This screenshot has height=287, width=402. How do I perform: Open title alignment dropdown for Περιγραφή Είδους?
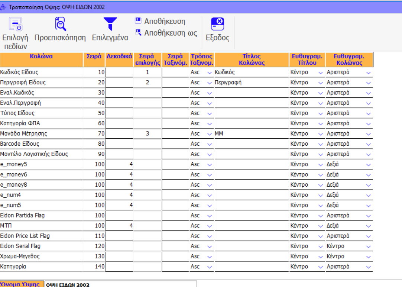tap(321, 83)
